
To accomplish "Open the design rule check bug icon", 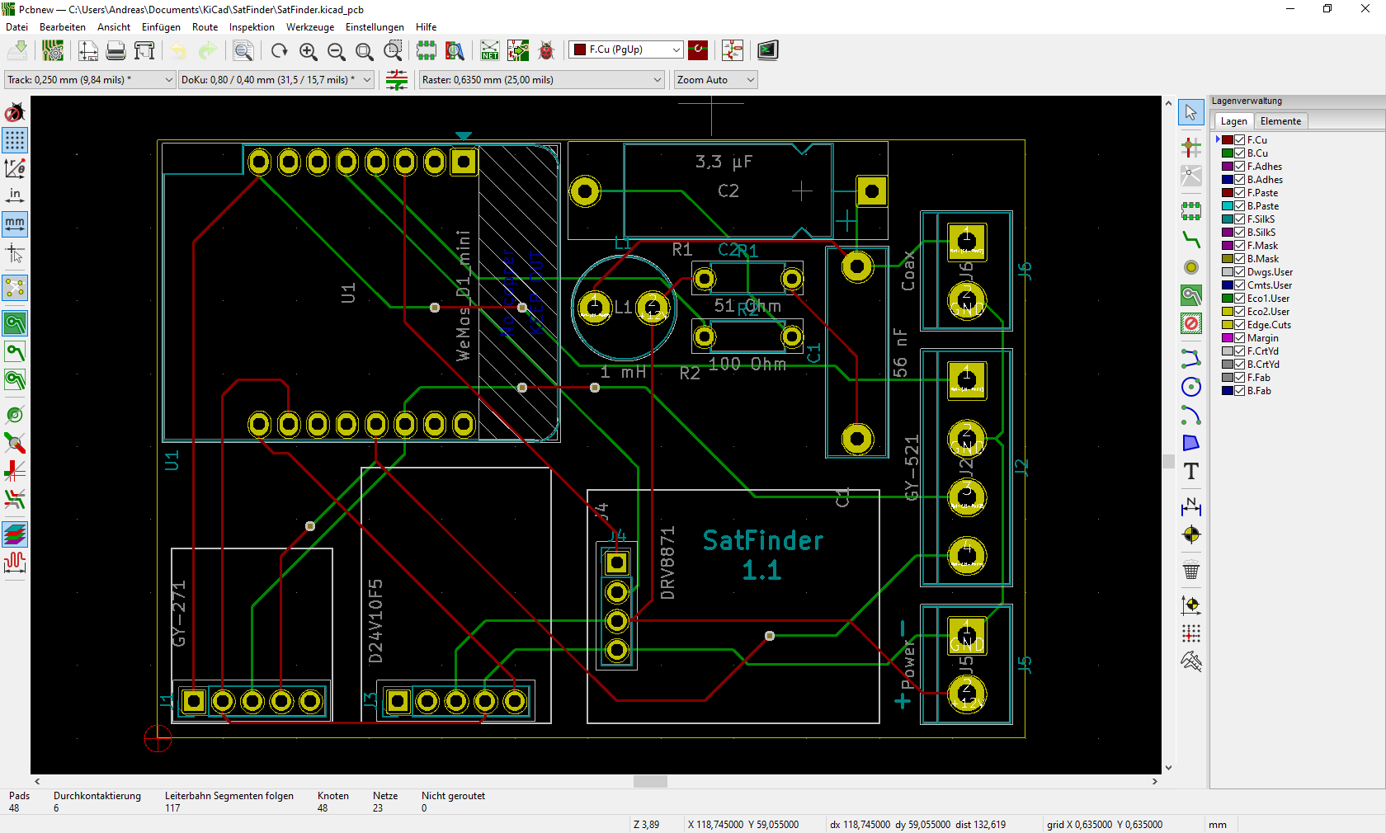I will pyautogui.click(x=546, y=51).
